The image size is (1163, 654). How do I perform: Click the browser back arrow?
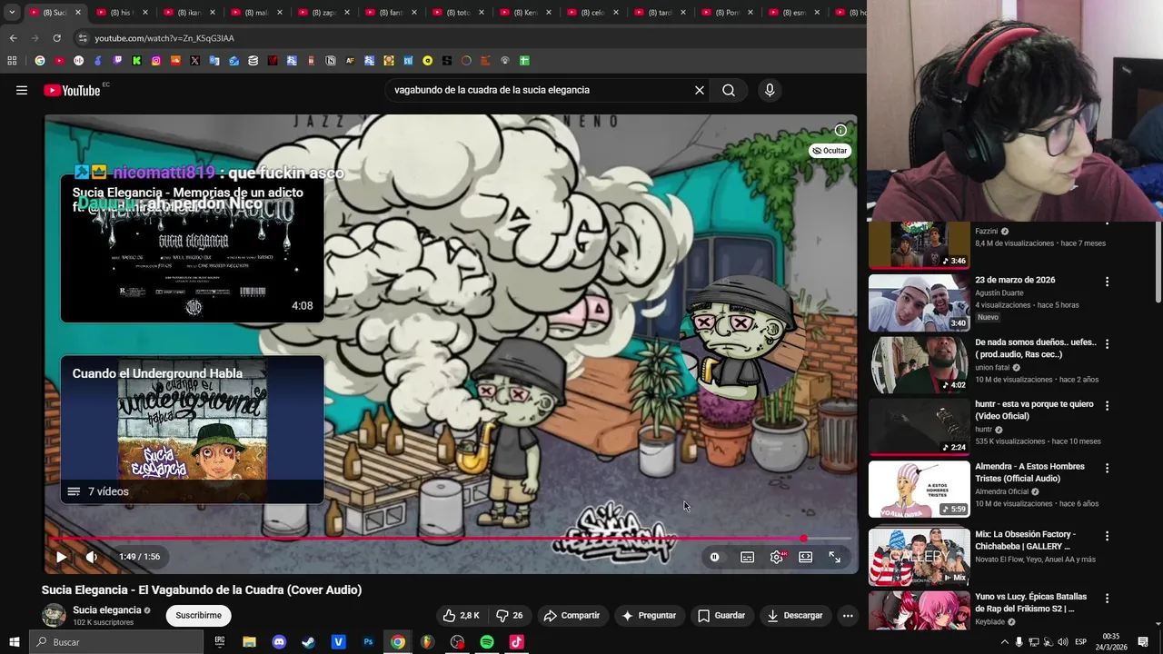(x=13, y=38)
